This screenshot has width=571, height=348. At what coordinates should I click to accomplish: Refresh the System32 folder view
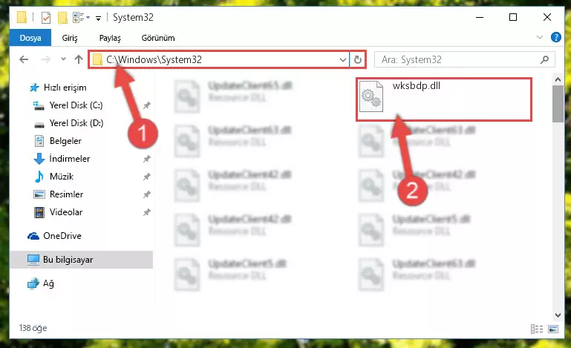pyautogui.click(x=358, y=59)
